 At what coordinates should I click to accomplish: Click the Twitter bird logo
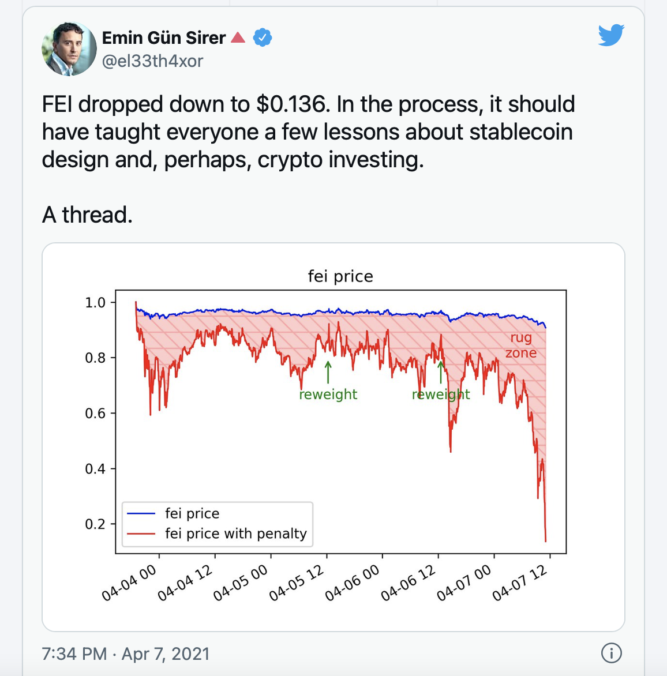click(611, 35)
